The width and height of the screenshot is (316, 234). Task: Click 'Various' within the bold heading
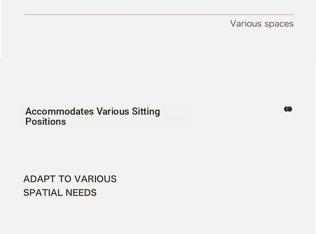(112, 111)
